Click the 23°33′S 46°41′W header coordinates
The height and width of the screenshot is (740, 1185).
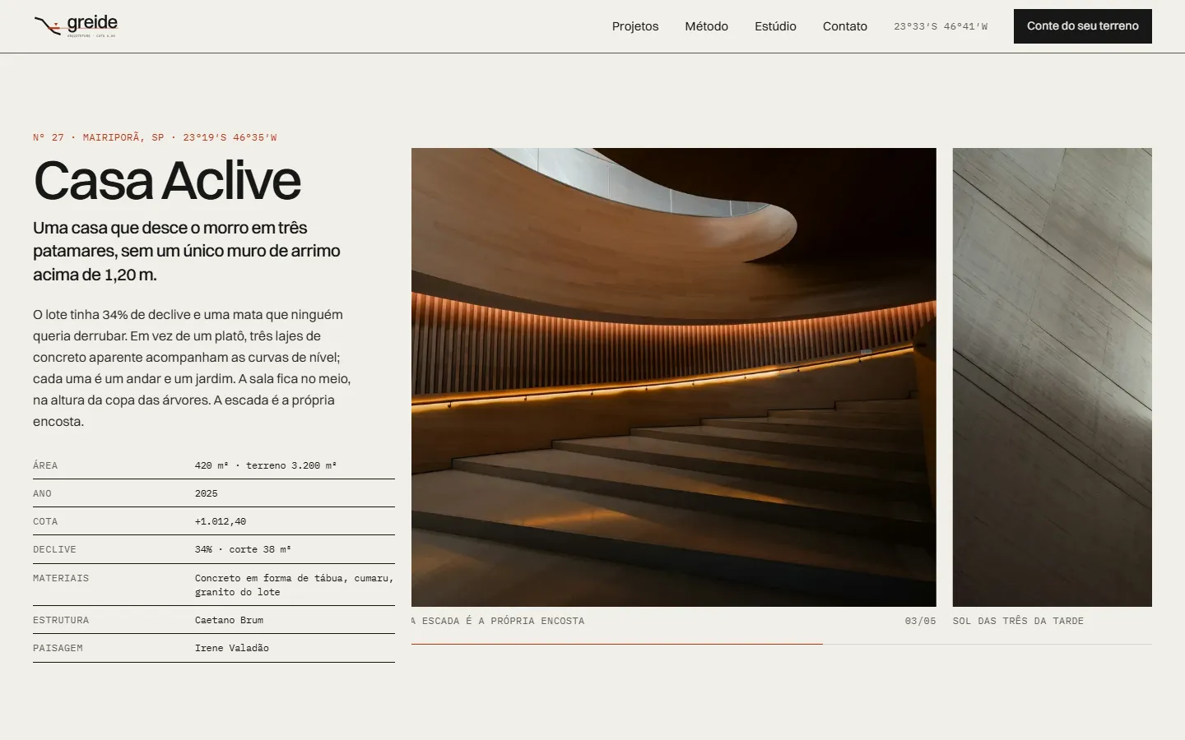coord(941,26)
